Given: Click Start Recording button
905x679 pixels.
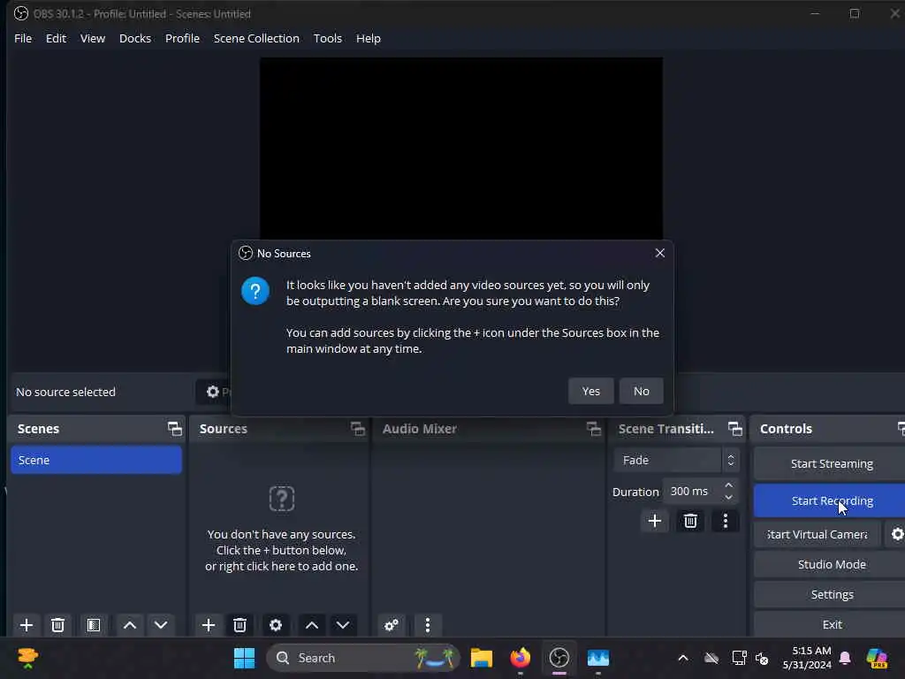Looking at the screenshot, I should [x=831, y=500].
